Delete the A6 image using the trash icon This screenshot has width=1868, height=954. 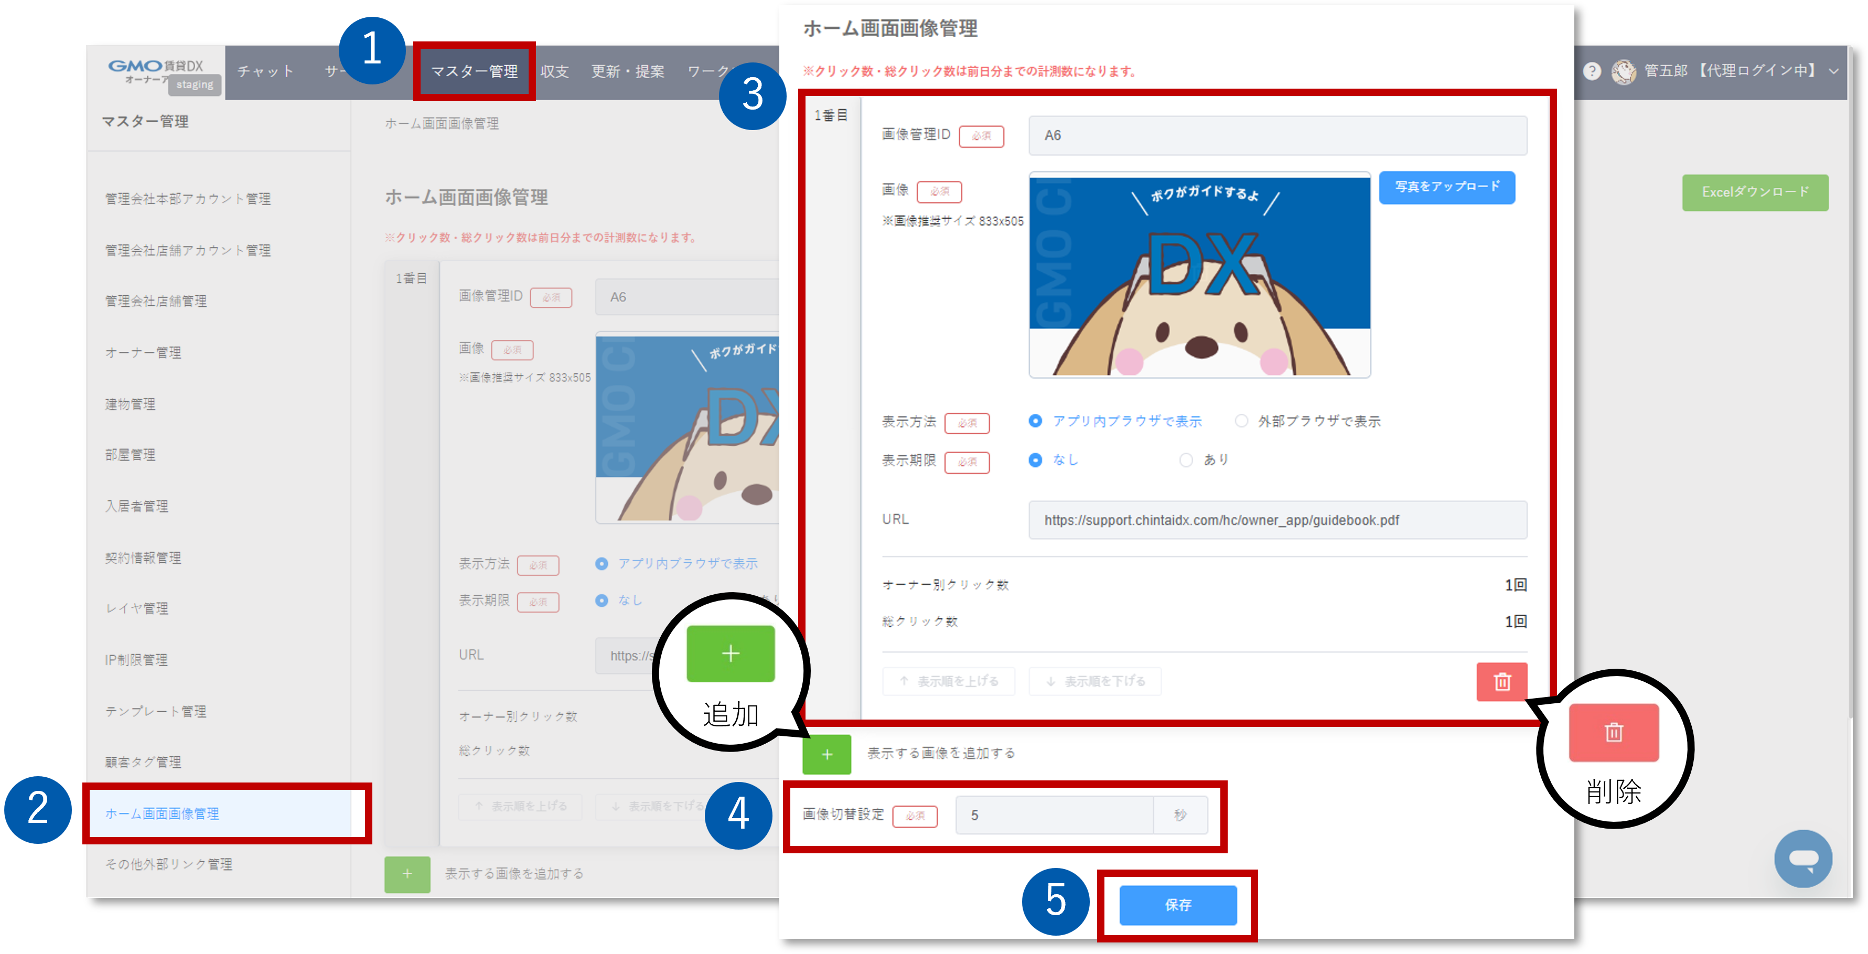[1501, 681]
